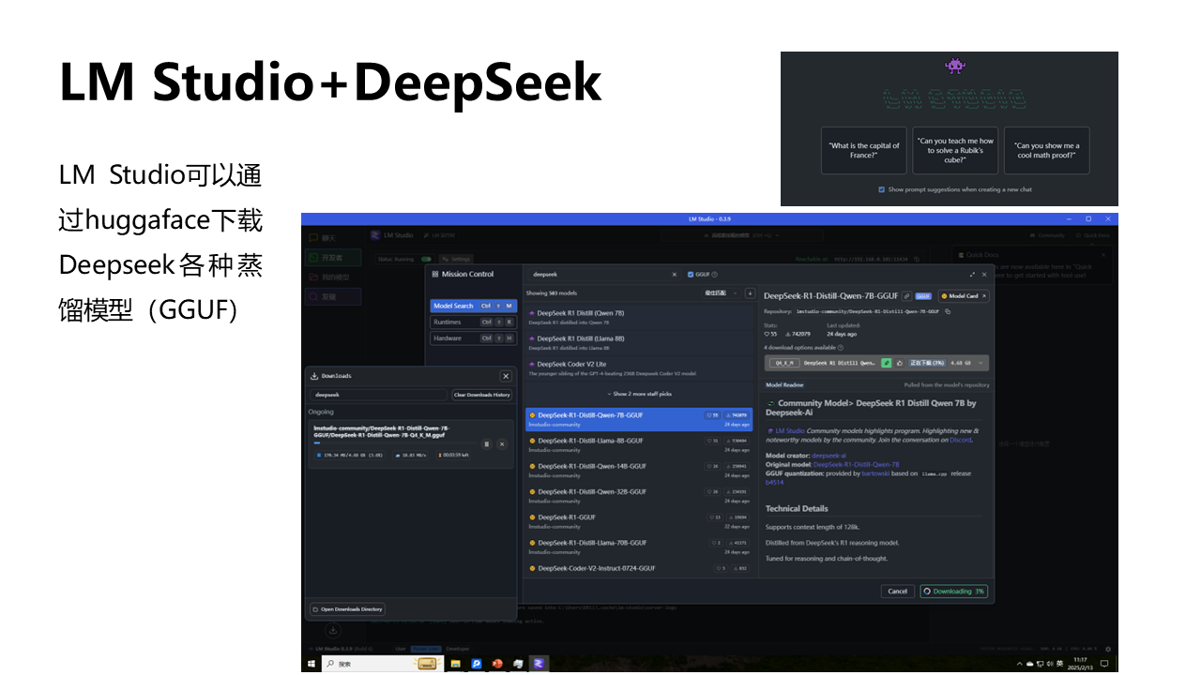
Task: Click the thumbs-up icon on Q4_K_M row
Action: pos(899,363)
